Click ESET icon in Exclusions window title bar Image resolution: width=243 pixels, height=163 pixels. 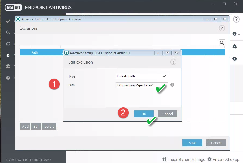(x=18, y=19)
